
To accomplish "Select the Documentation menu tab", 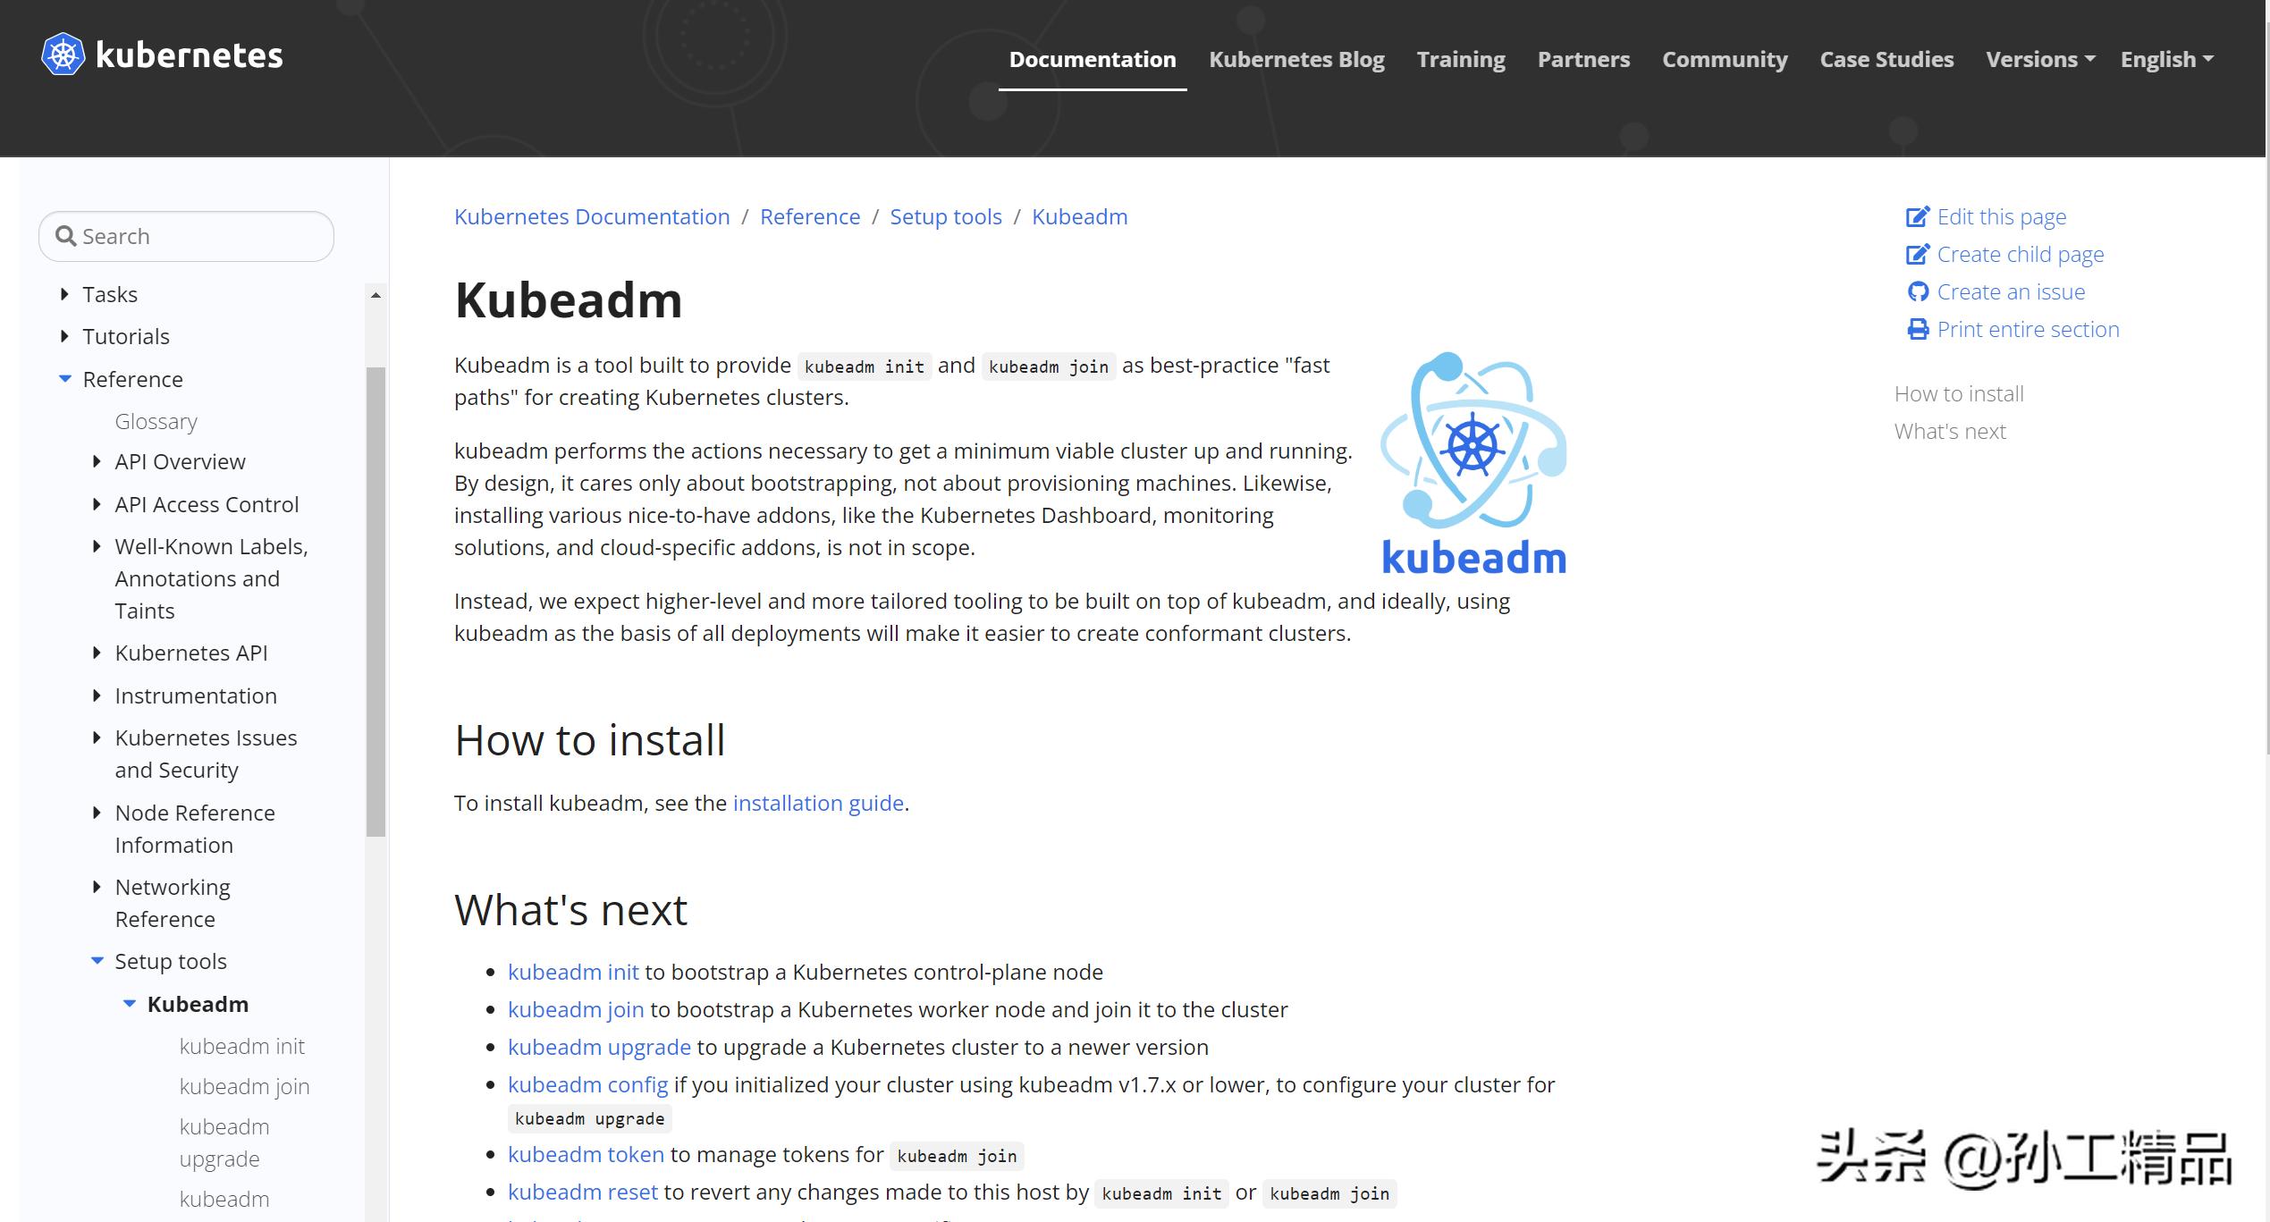I will coord(1089,59).
